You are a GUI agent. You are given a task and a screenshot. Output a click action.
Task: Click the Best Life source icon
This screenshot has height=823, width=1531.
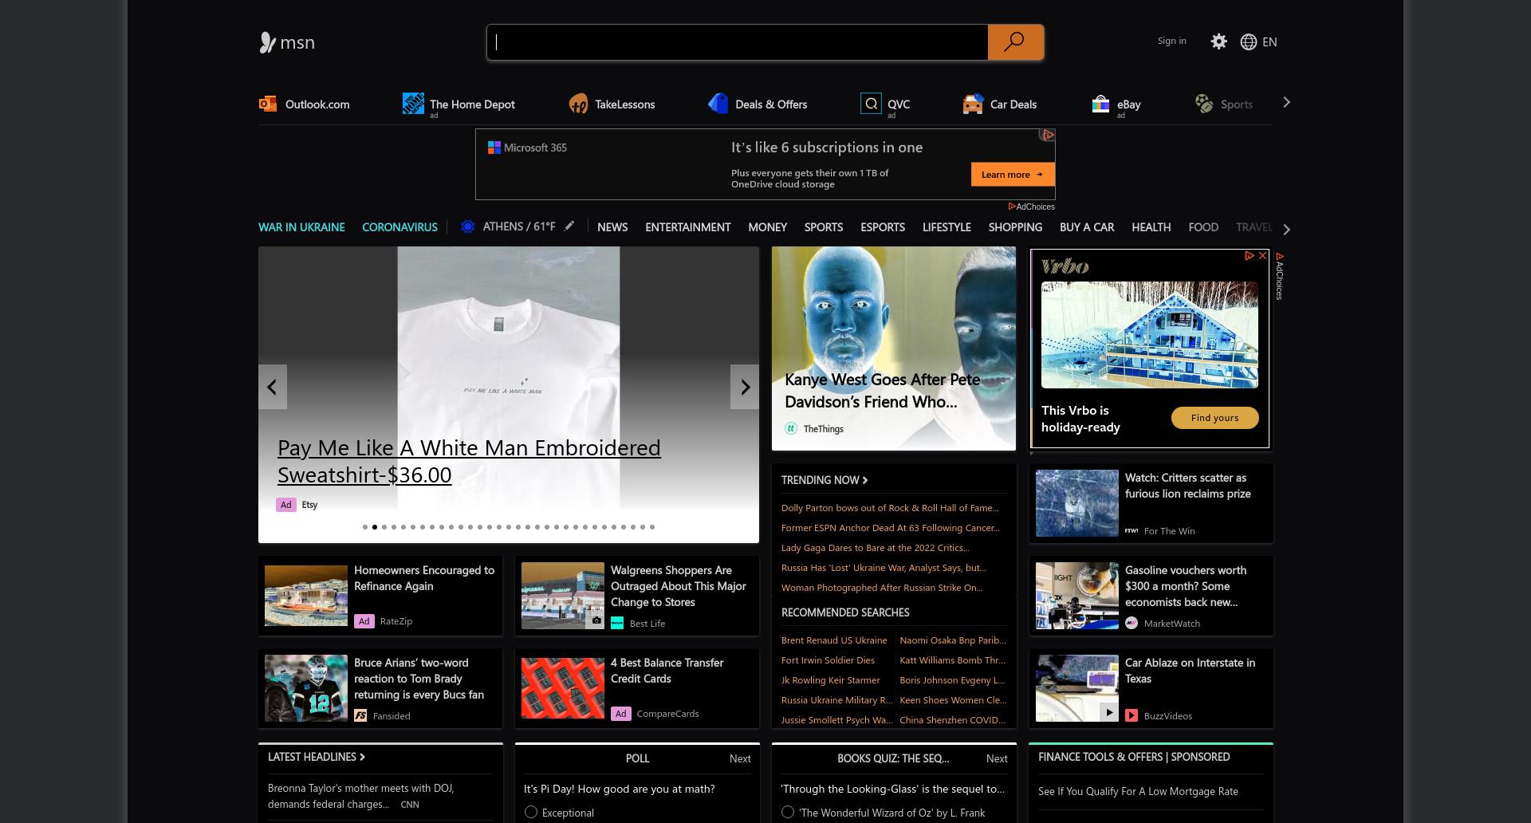pos(617,623)
